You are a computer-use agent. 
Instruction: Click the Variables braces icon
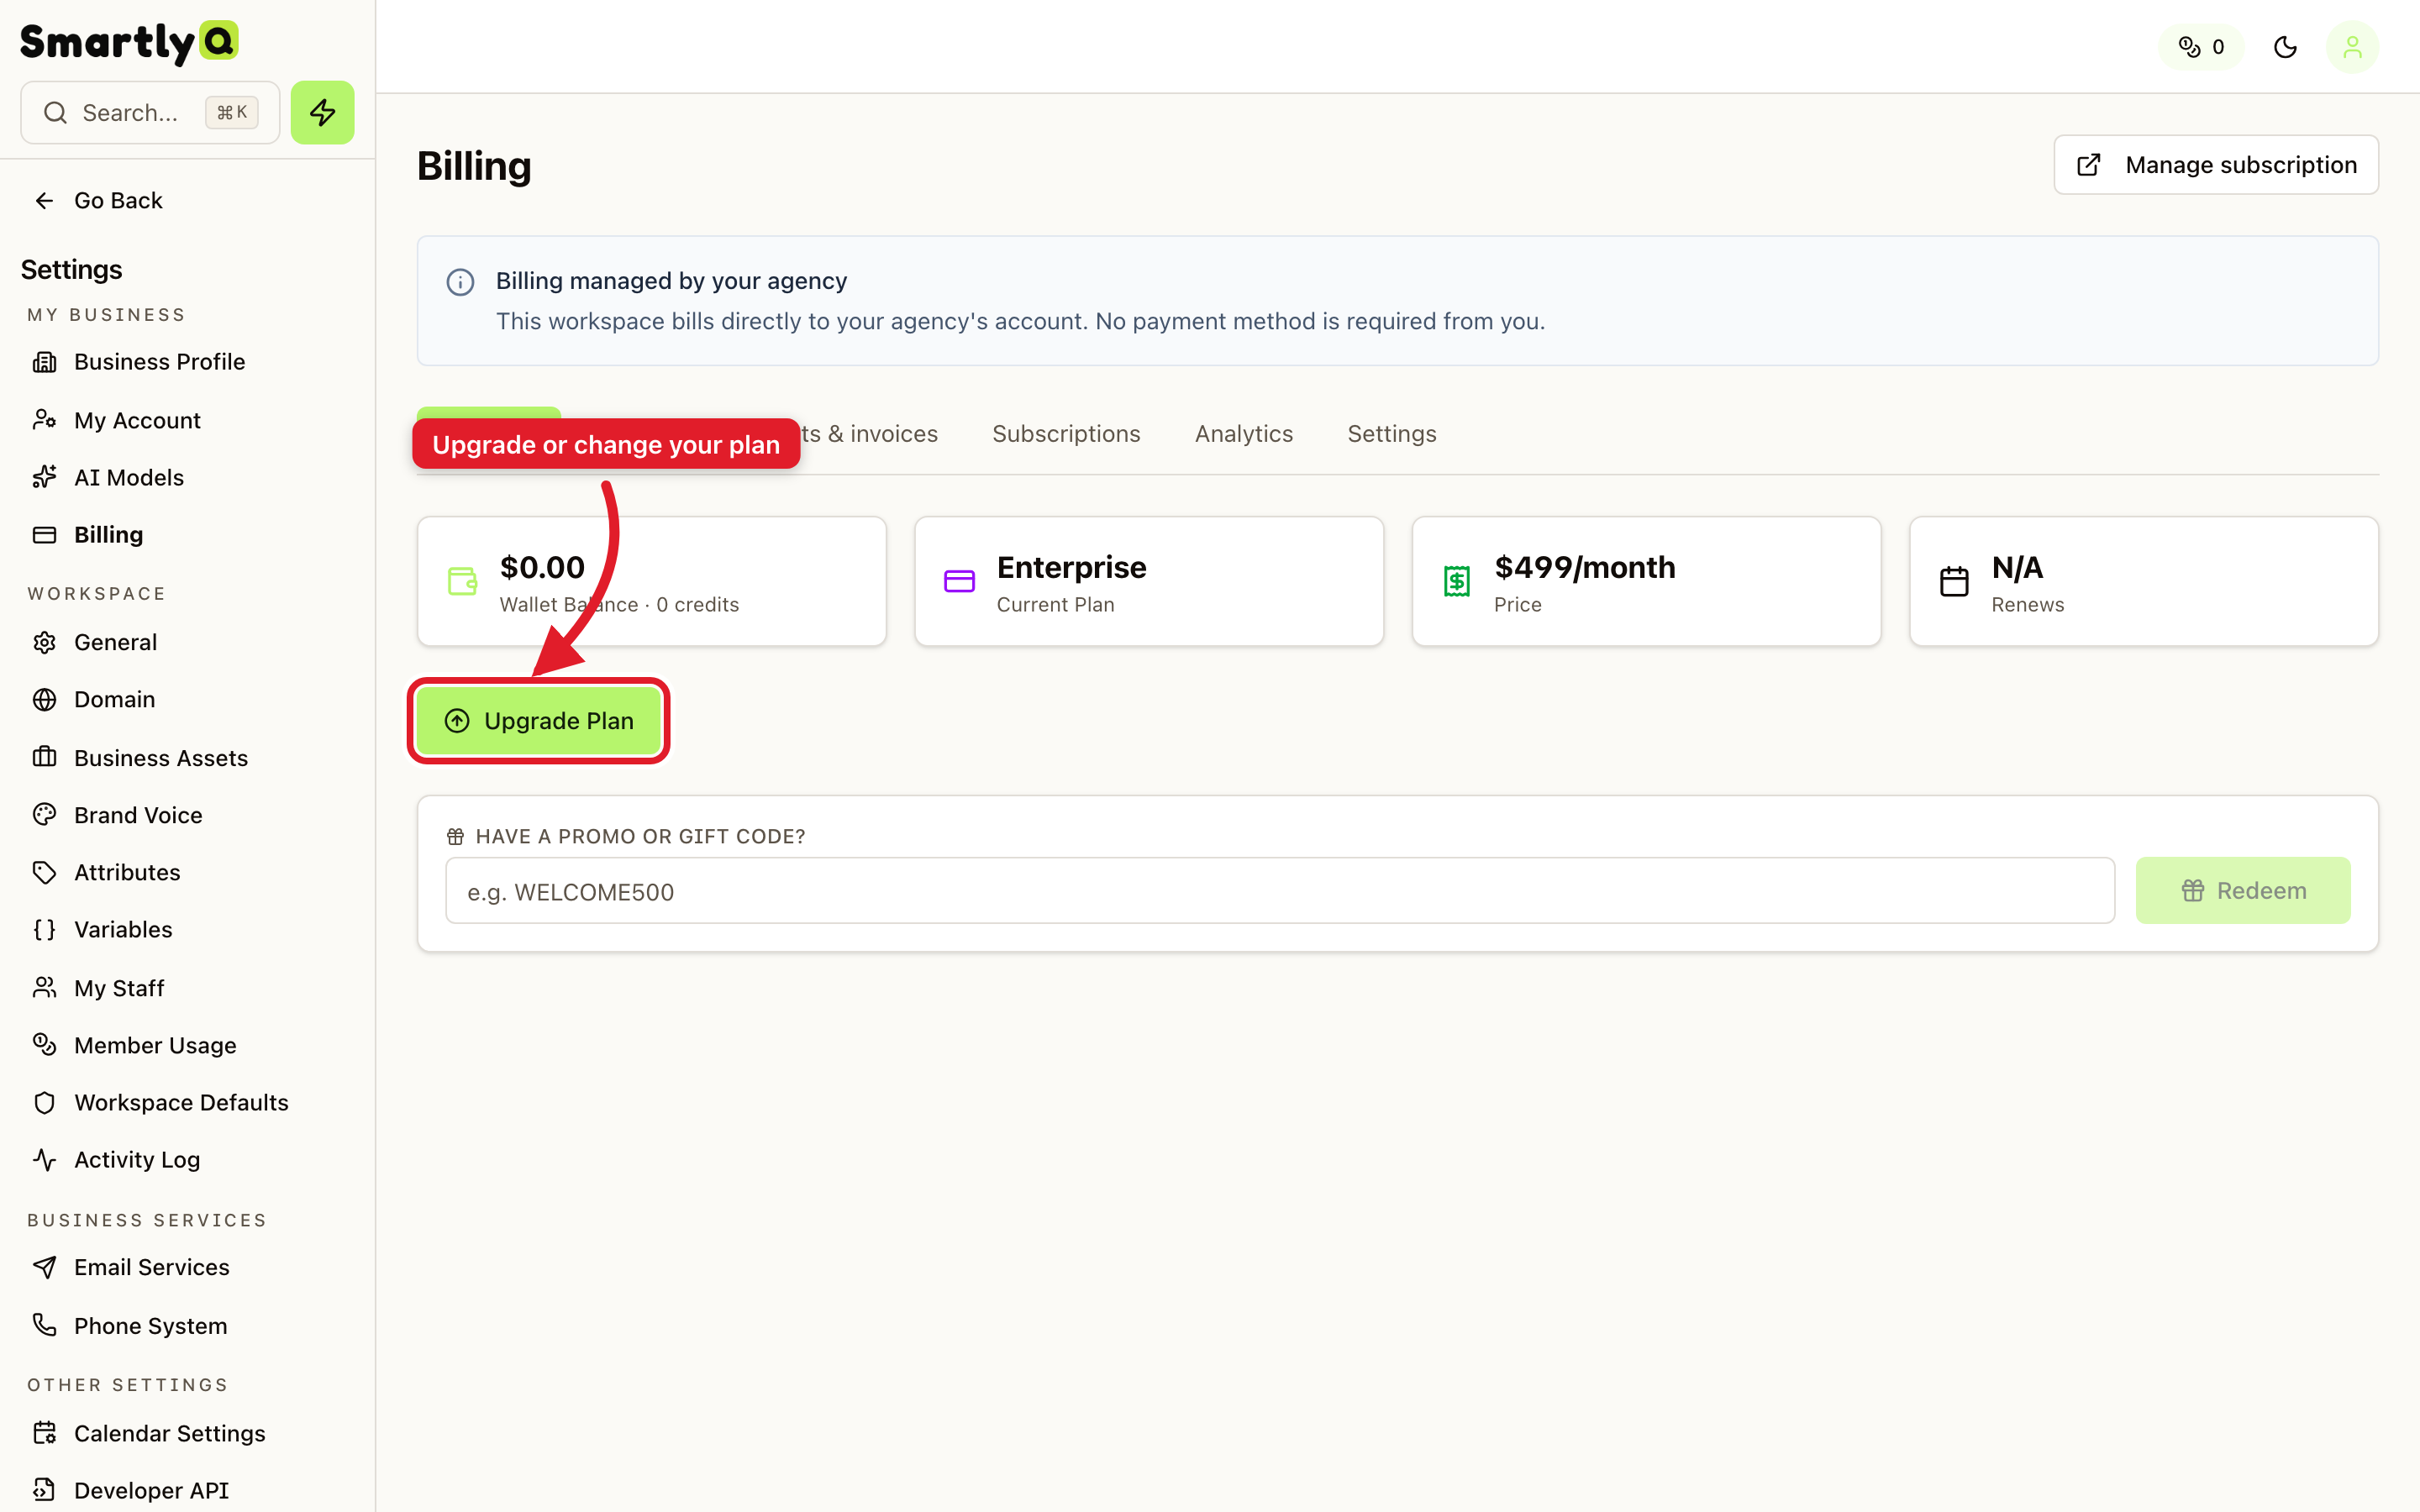tap(44, 929)
